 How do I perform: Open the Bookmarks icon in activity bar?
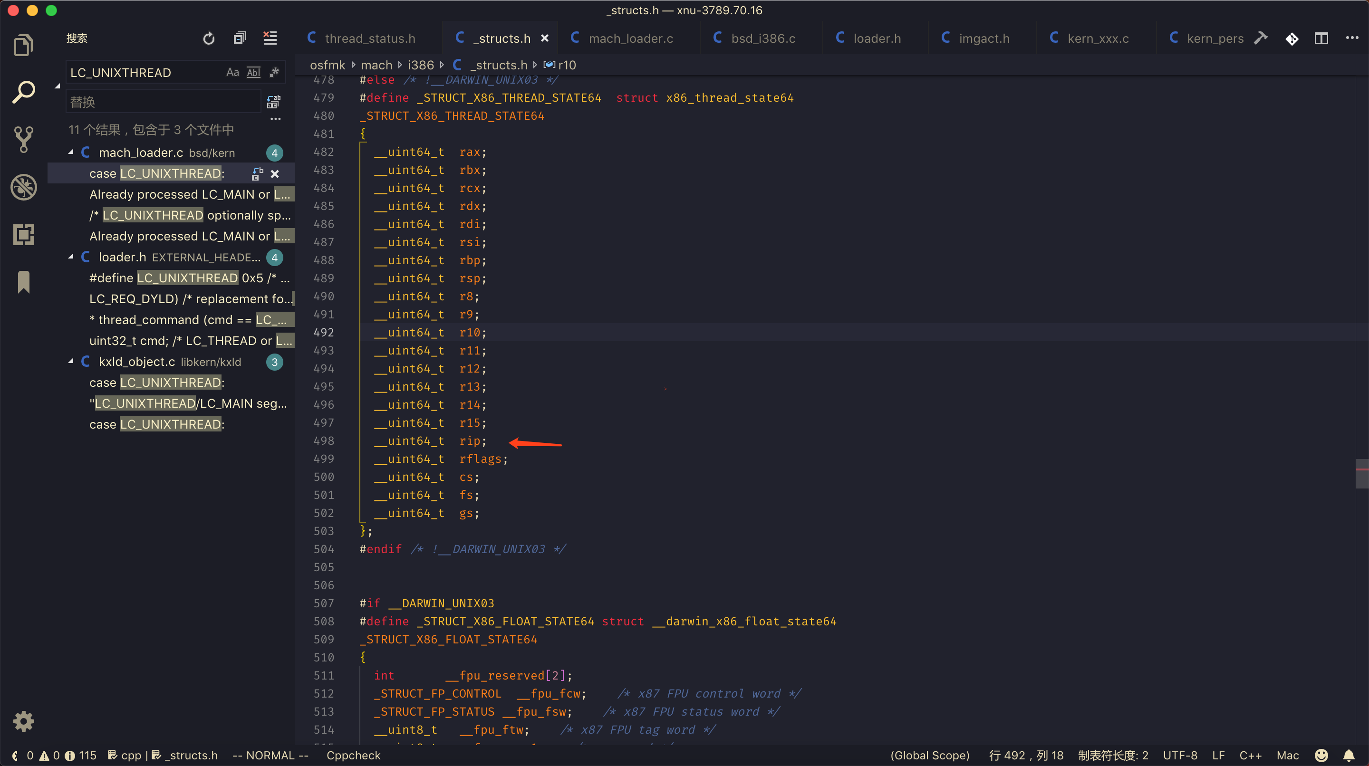pos(23,281)
